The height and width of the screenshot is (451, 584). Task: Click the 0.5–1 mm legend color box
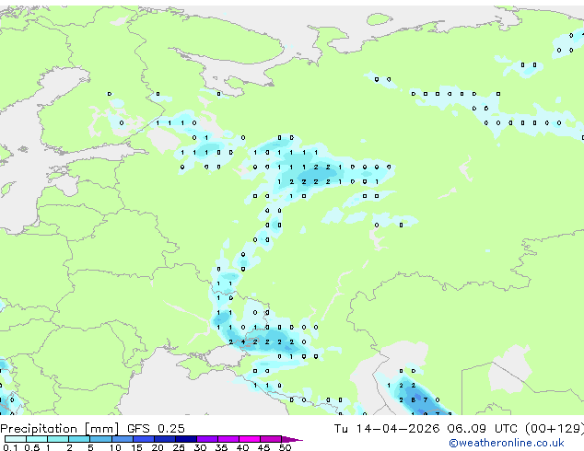37,439
